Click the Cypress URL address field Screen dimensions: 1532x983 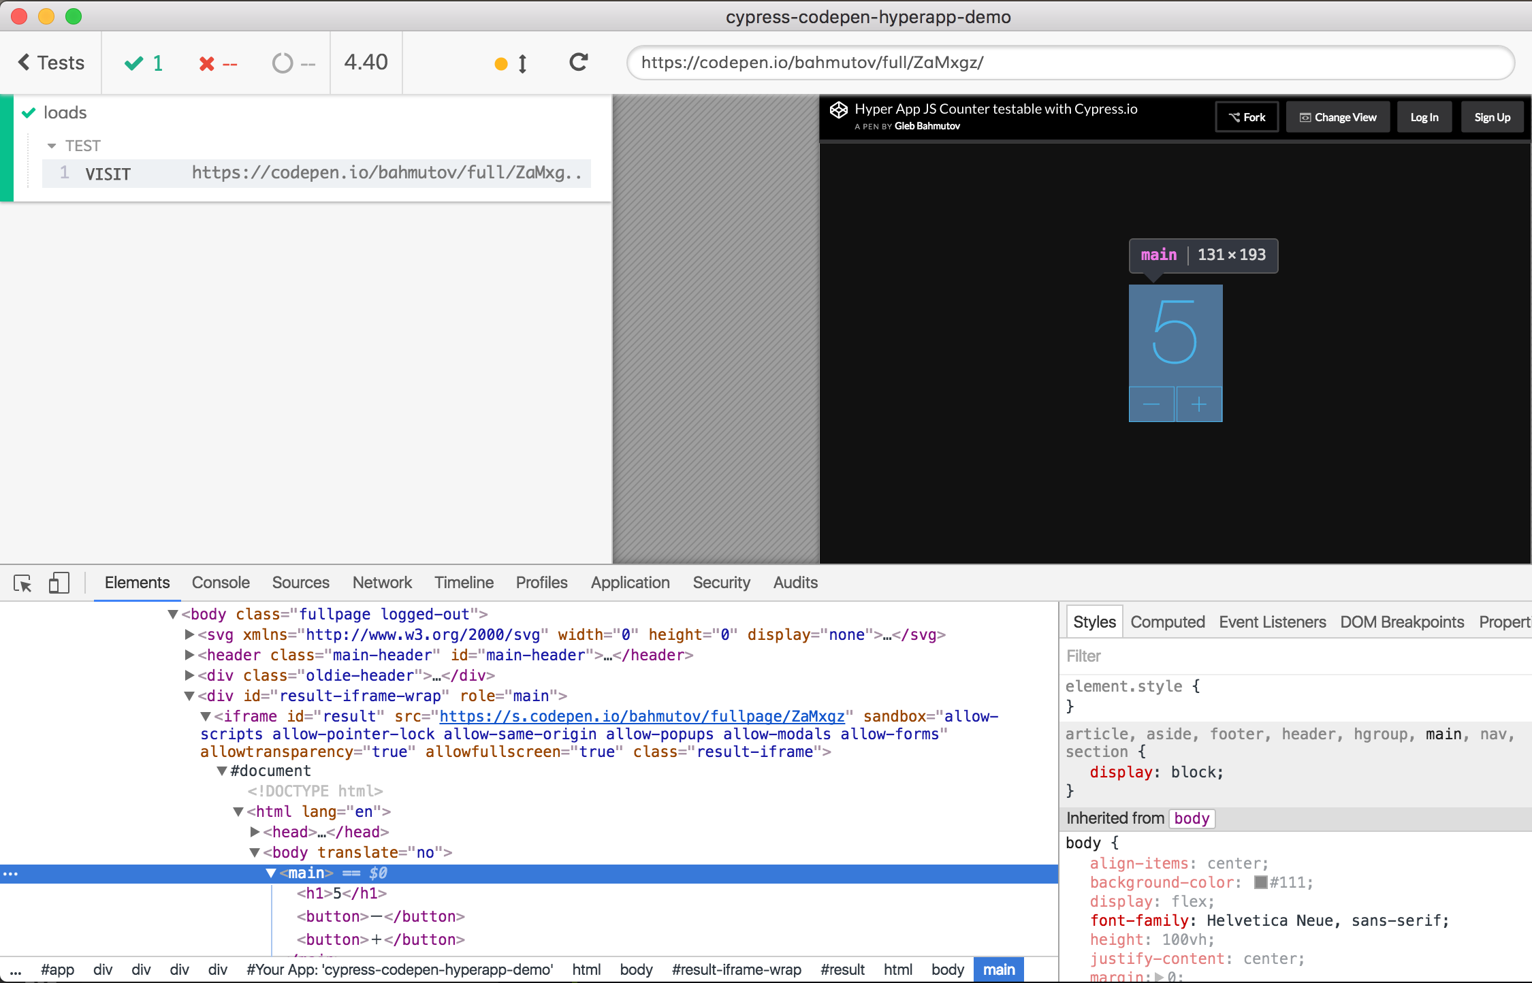(1069, 63)
